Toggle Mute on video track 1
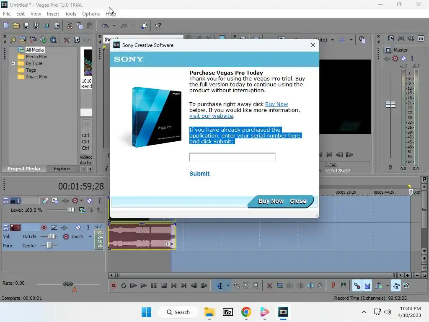 pyautogui.click(x=90, y=201)
